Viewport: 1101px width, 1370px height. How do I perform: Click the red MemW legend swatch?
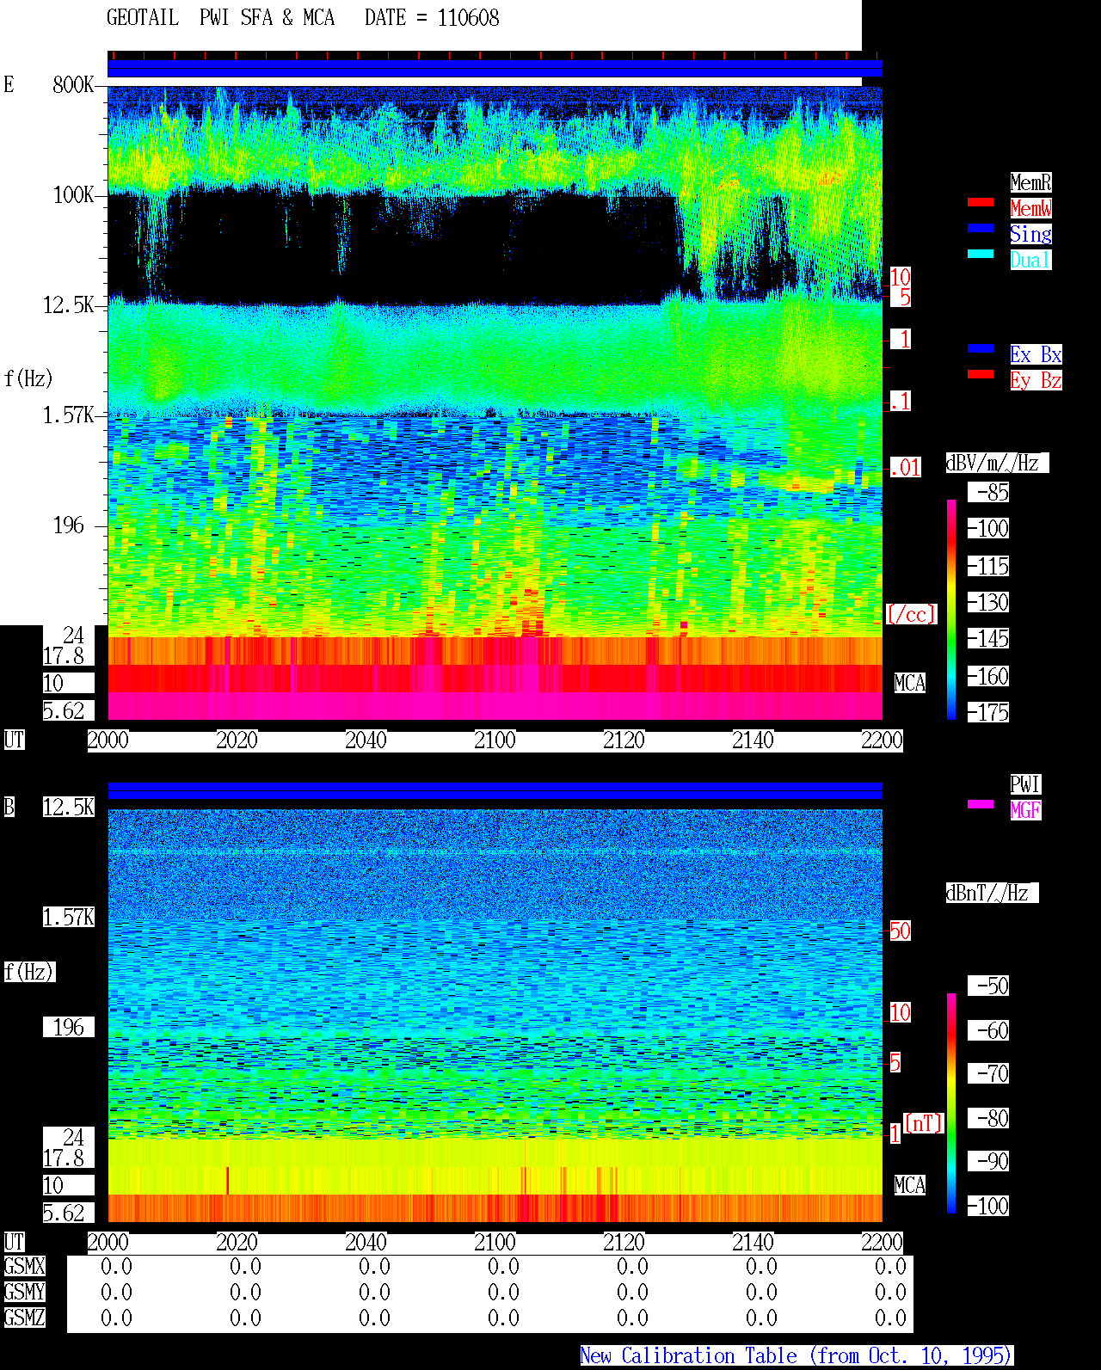click(981, 202)
